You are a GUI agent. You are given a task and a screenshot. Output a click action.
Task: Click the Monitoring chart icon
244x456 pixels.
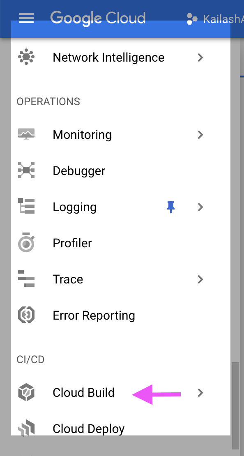point(26,134)
